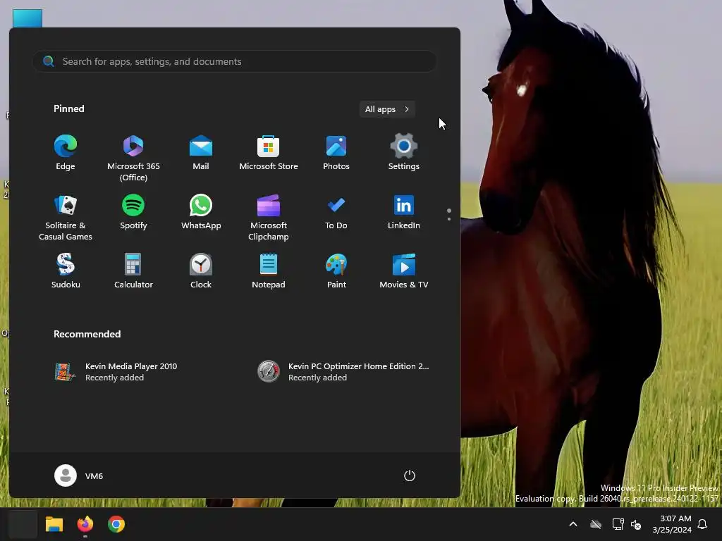The height and width of the screenshot is (541, 722).
Task: Click the muted volume tray icon
Action: [x=636, y=524]
